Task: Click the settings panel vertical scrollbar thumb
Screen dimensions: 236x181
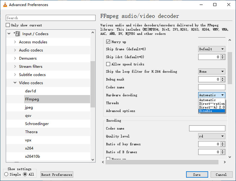Action: [230, 68]
